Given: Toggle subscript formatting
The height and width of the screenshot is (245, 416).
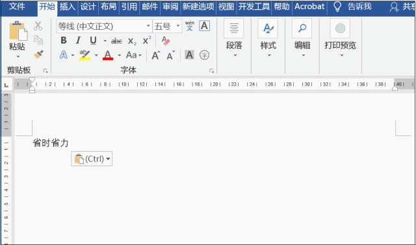Looking at the screenshot, I should (x=132, y=41).
